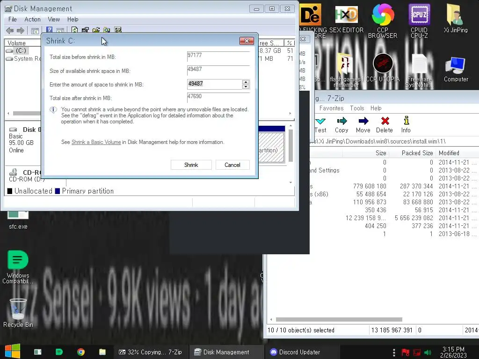Image resolution: width=479 pixels, height=359 pixels.
Task: Select the 779 608 180 size row in 7-Zip
Action: pyautogui.click(x=394, y=186)
